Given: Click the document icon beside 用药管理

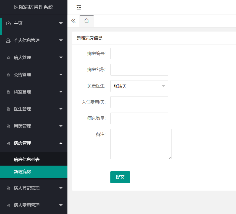Looking at the screenshot, I should pos(8,126).
